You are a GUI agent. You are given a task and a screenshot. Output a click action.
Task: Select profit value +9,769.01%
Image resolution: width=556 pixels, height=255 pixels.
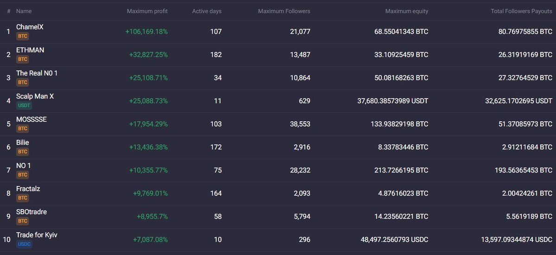tap(150, 193)
